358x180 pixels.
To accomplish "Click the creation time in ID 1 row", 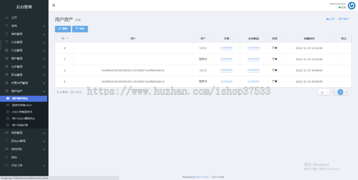I will 309,81.
